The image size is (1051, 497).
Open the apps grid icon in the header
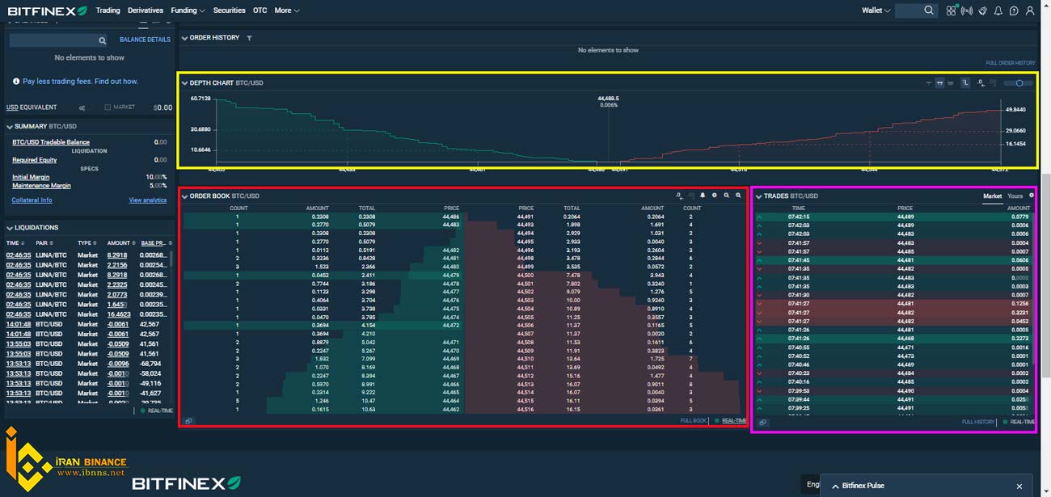(952, 11)
